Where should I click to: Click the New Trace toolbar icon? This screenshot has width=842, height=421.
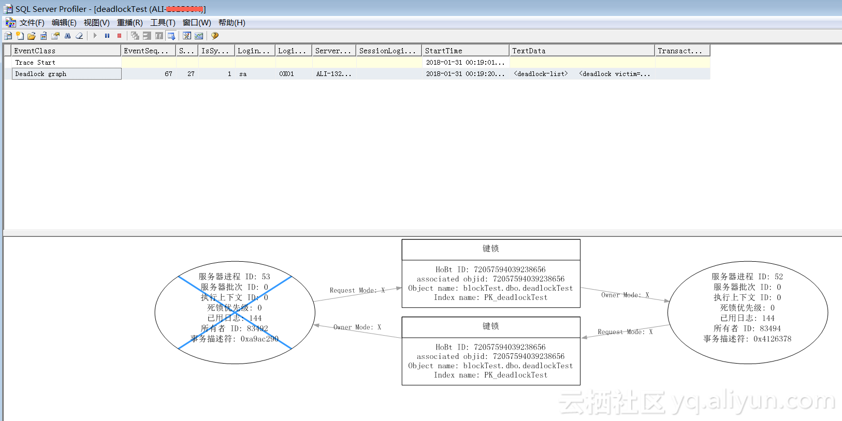click(8, 36)
